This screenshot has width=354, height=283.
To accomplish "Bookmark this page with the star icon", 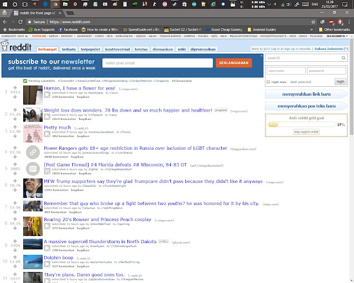I will pos(313,22).
